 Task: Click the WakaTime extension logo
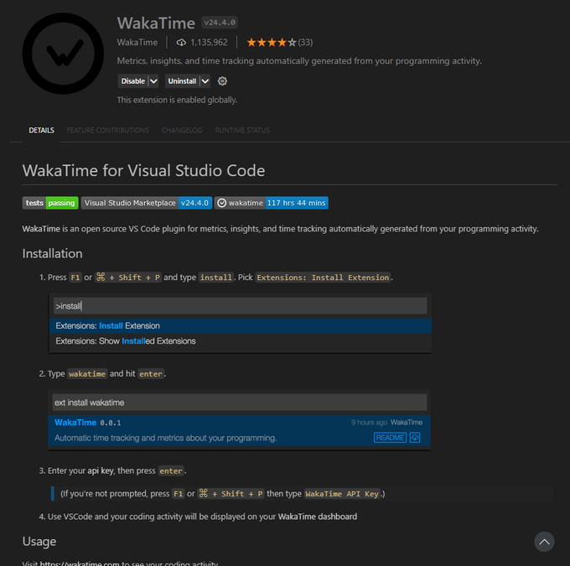point(63,54)
